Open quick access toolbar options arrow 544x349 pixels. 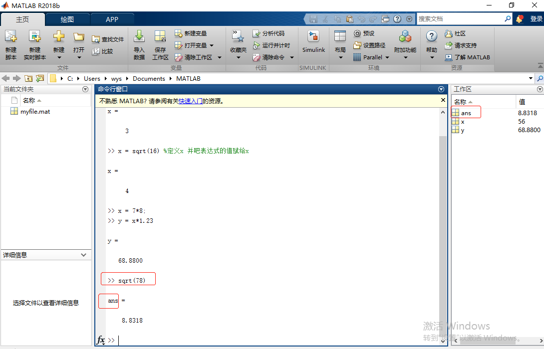tap(409, 19)
